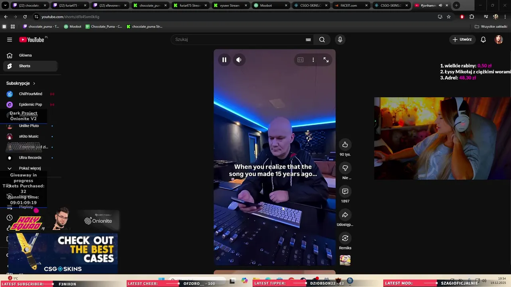Click the '90 tys.' like count

tap(345, 155)
